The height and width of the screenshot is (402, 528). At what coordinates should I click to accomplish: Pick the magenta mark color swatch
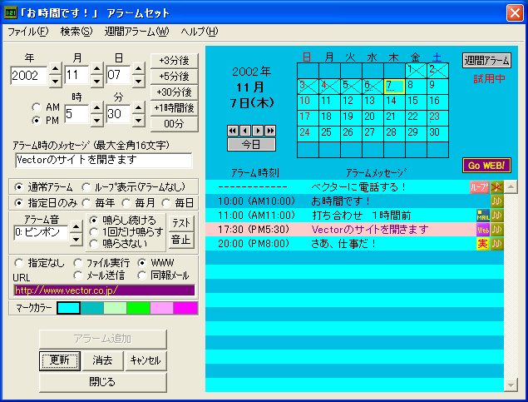pos(185,308)
